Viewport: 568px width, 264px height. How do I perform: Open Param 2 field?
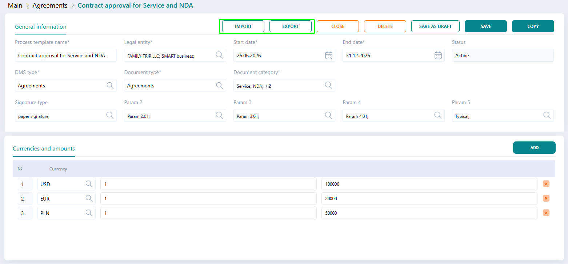175,116
